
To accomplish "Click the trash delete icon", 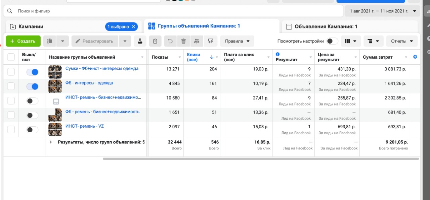I will (183, 41).
